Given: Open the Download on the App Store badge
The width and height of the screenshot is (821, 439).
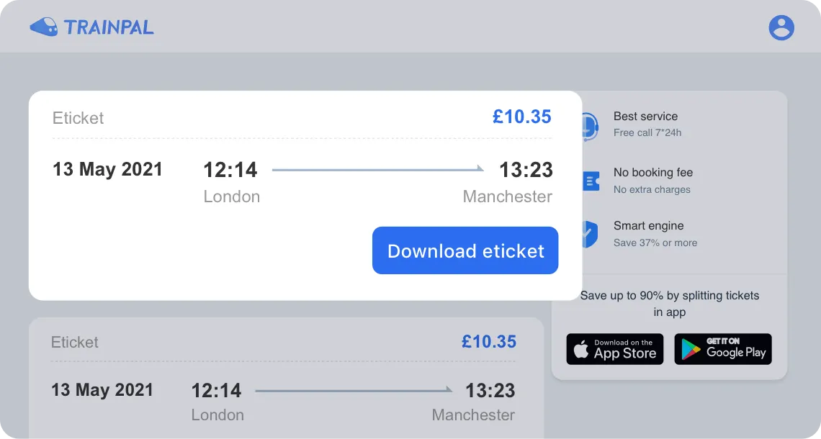Looking at the screenshot, I should 614,349.
